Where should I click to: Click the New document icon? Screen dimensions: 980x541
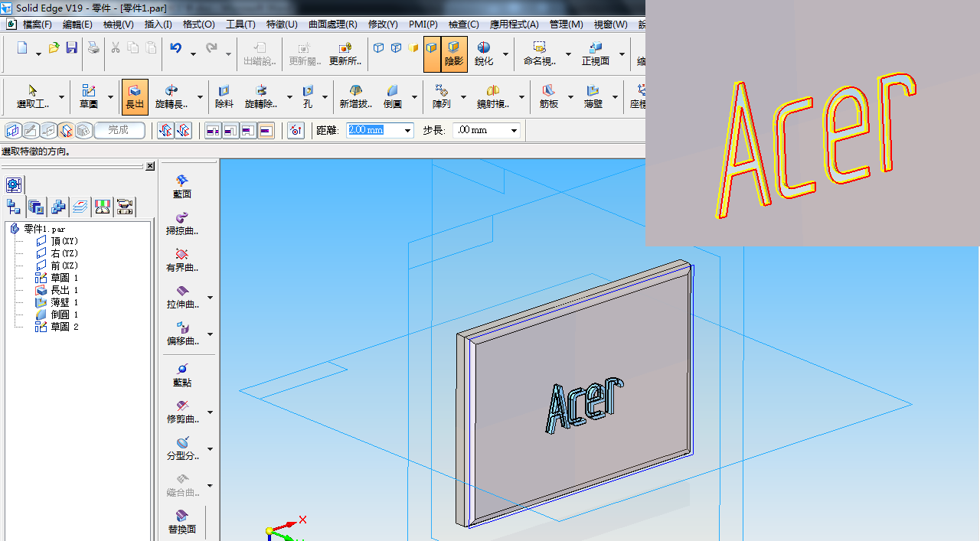tap(22, 48)
